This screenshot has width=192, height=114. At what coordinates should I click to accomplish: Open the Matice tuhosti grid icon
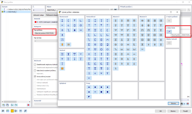tap(169, 43)
